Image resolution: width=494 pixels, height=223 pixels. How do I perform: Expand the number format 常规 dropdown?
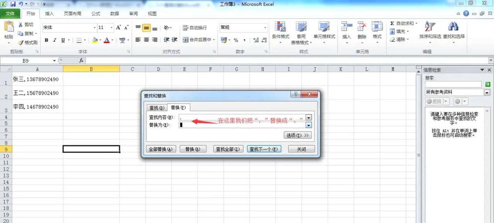265,28
